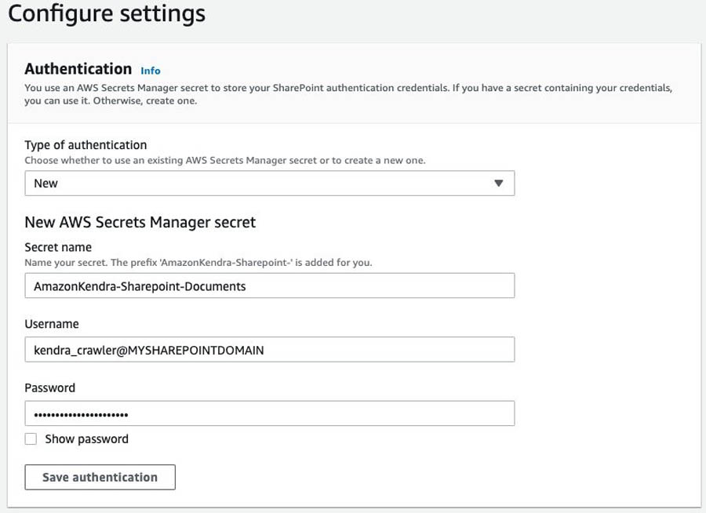Click the 'Configure settings' page heading
Viewport: 706px width, 513px height.
107,13
